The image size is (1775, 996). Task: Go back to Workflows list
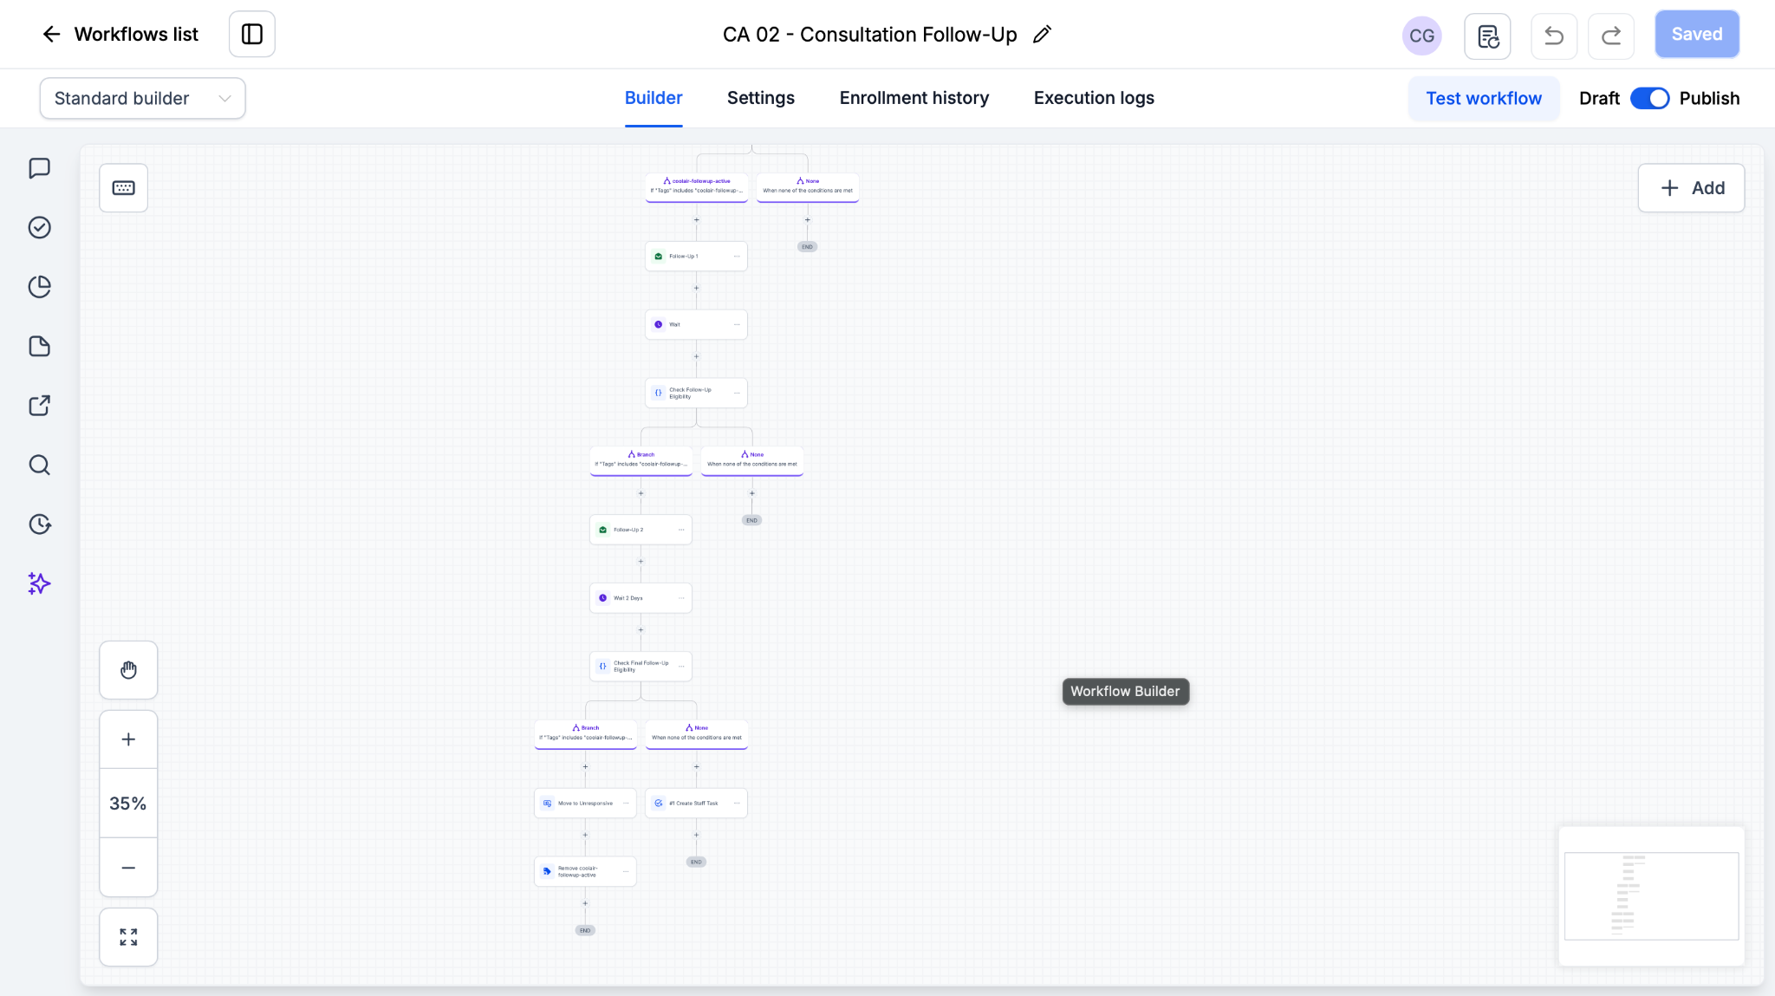point(120,34)
